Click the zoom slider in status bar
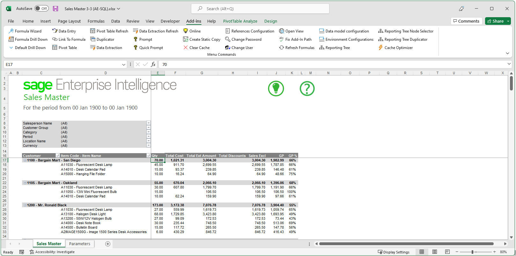Screen dimensions: 516x256 [472, 252]
